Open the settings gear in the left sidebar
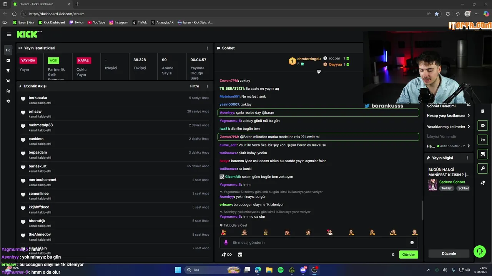The image size is (492, 276). point(8,101)
